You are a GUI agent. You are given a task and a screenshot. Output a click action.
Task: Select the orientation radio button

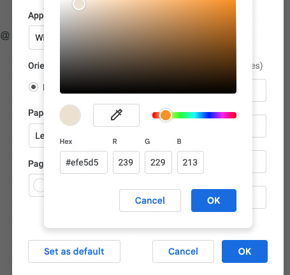click(33, 87)
